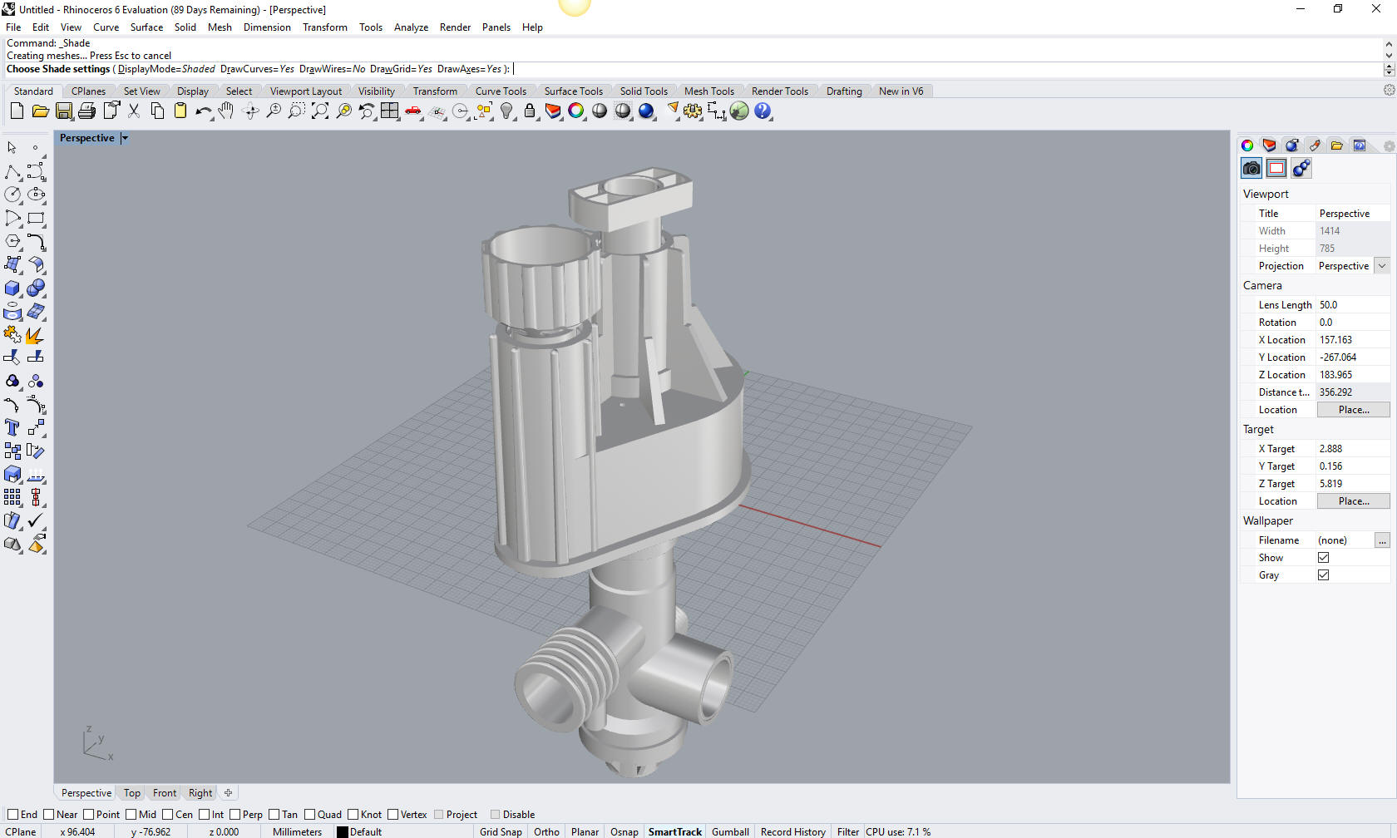Open the camera viewport properties icon

click(x=1251, y=169)
